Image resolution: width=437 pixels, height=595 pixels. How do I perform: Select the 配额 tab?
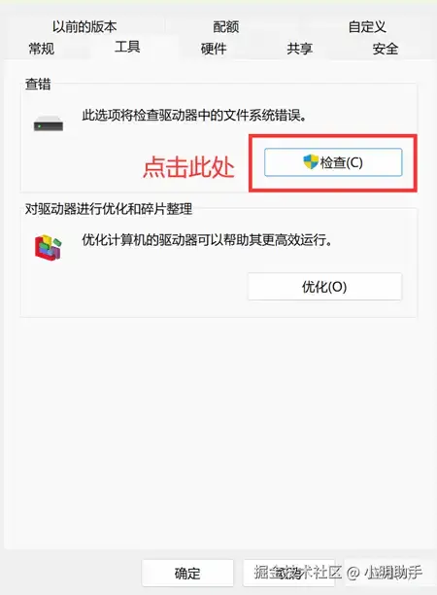point(226,27)
